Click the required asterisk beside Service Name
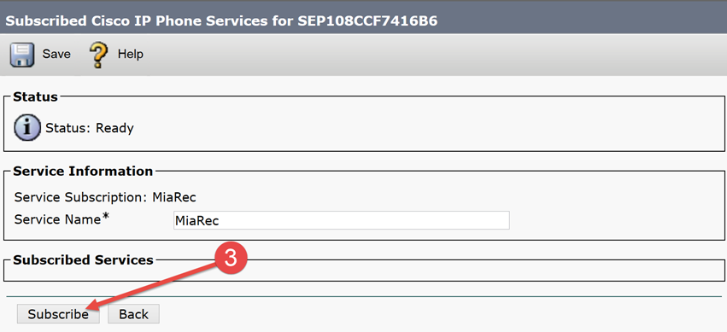This screenshot has width=727, height=332. [x=106, y=217]
